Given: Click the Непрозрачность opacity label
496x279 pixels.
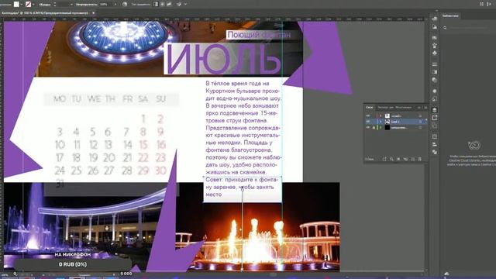Looking at the screenshot, I should pos(86,5).
